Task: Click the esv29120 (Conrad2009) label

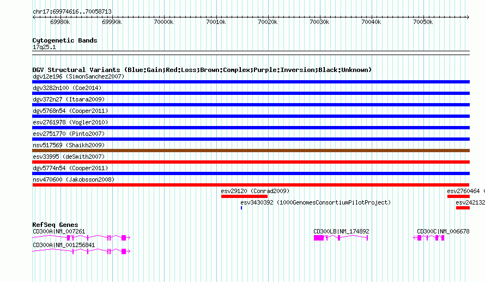Action: pyautogui.click(x=255, y=191)
